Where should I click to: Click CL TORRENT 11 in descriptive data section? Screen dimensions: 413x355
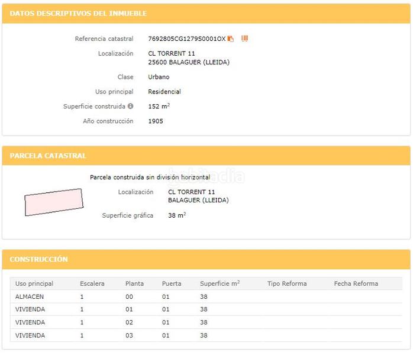pos(172,53)
